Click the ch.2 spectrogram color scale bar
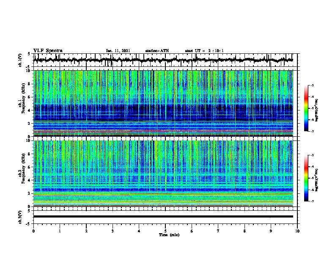335x259 pixels. 306,178
